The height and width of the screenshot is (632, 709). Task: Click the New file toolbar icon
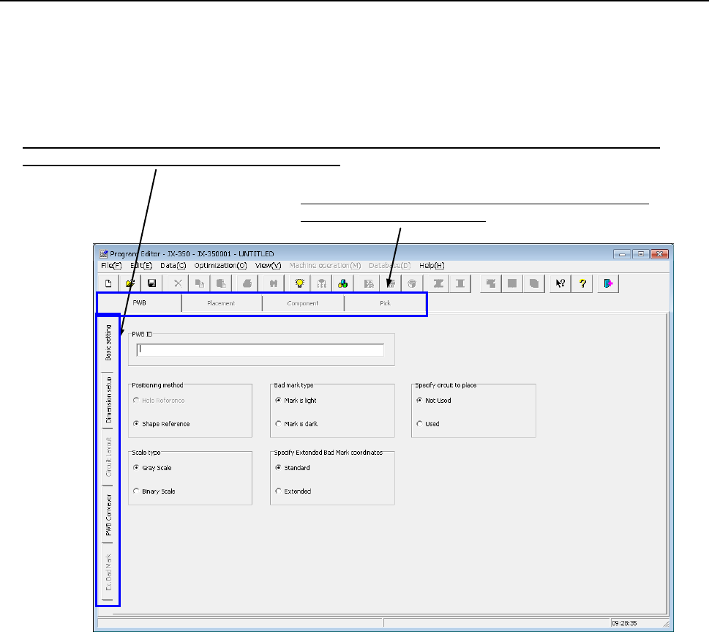pyautogui.click(x=108, y=283)
